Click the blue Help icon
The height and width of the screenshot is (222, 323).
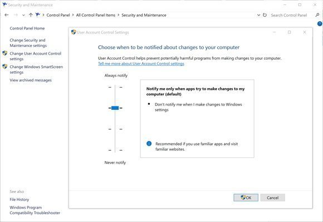(x=320, y=24)
